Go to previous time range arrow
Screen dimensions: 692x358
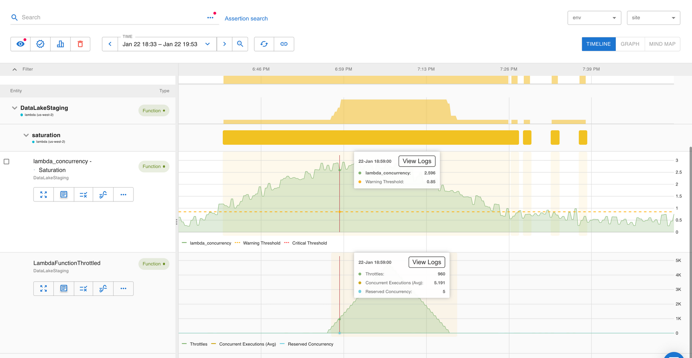coord(110,44)
